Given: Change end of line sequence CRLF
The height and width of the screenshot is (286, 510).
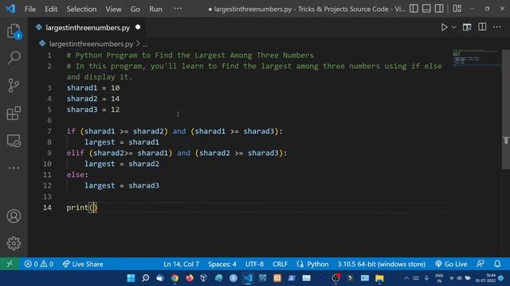Looking at the screenshot, I should click(280, 264).
